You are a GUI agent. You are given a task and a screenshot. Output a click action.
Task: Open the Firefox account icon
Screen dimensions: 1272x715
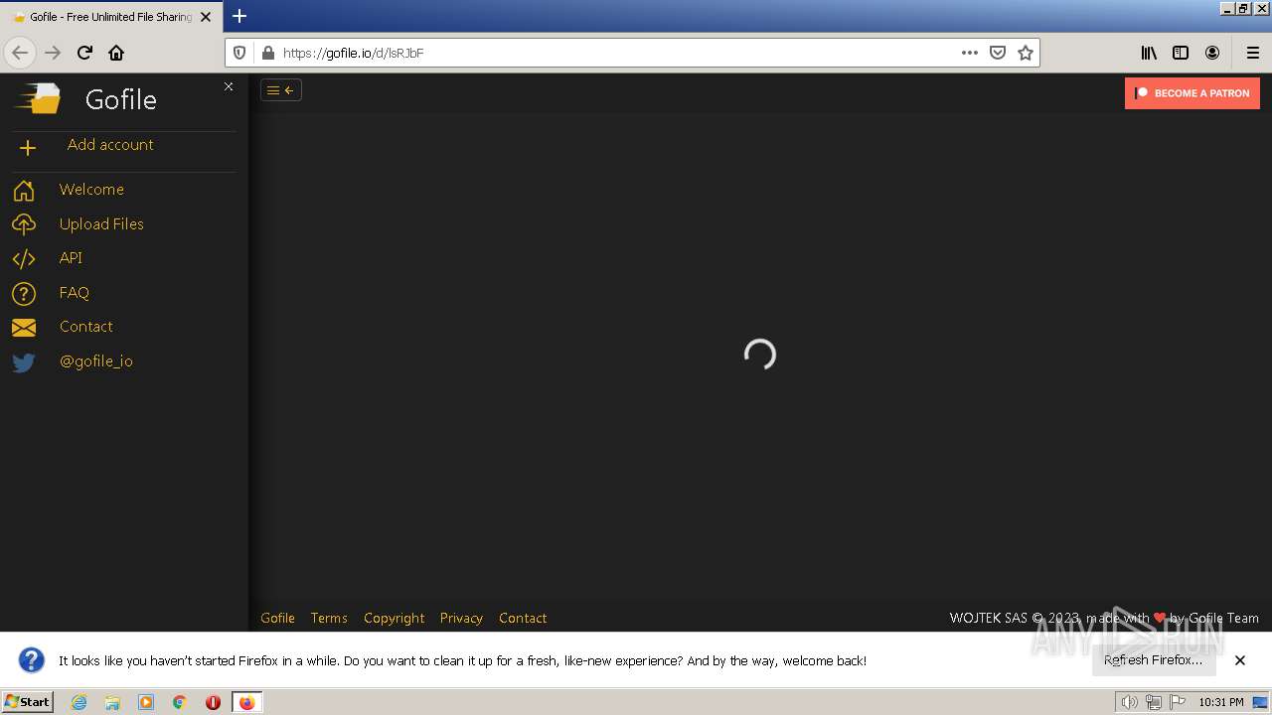pos(1212,53)
